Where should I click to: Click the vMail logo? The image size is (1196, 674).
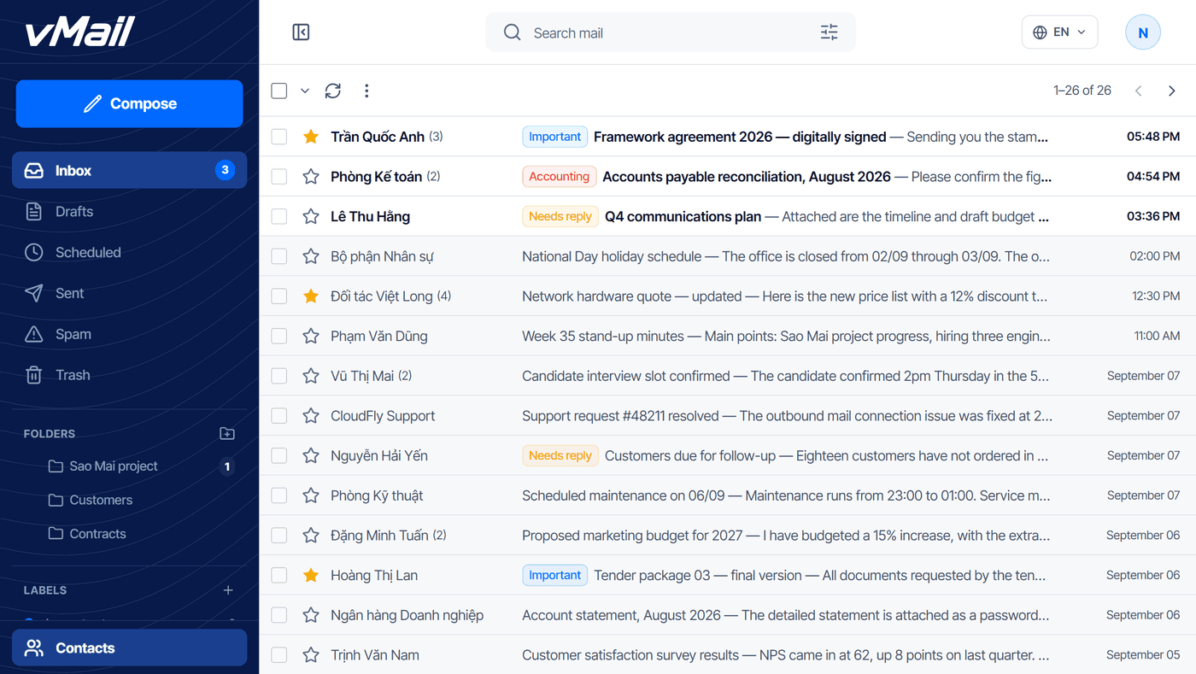coord(79,32)
